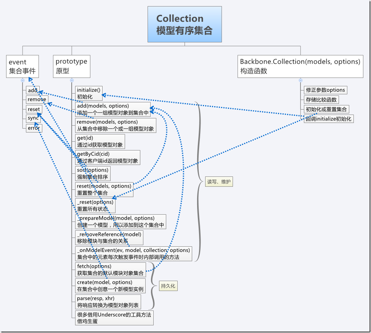Select the getByCid(cid) method node

pos(108,157)
